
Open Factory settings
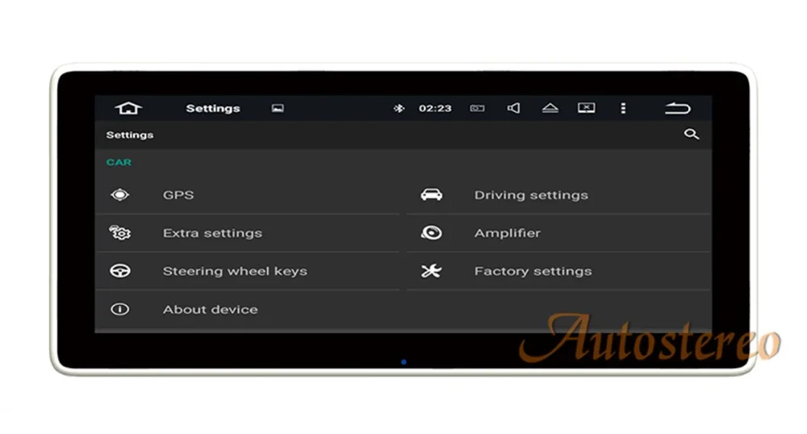click(x=558, y=271)
